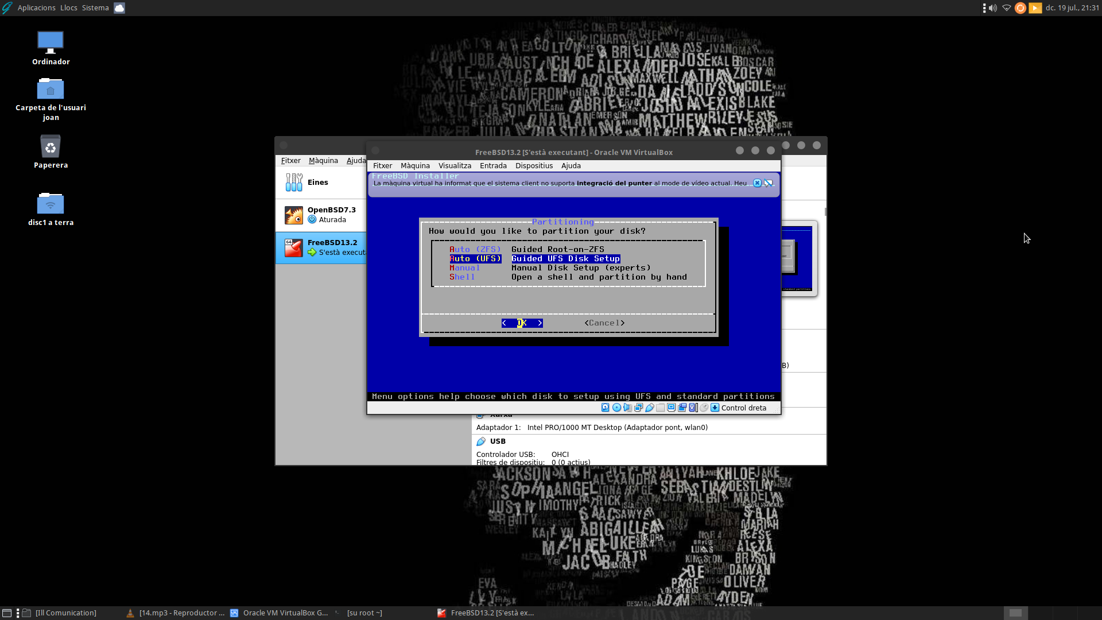Select the OpenBSD7.3 virtual machine entry
This screenshot has width=1102, height=620.
[321, 215]
